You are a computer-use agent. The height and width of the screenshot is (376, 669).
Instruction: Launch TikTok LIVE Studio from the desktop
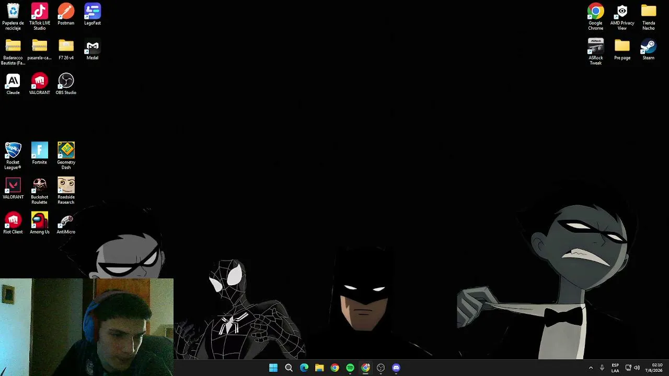pos(40,16)
